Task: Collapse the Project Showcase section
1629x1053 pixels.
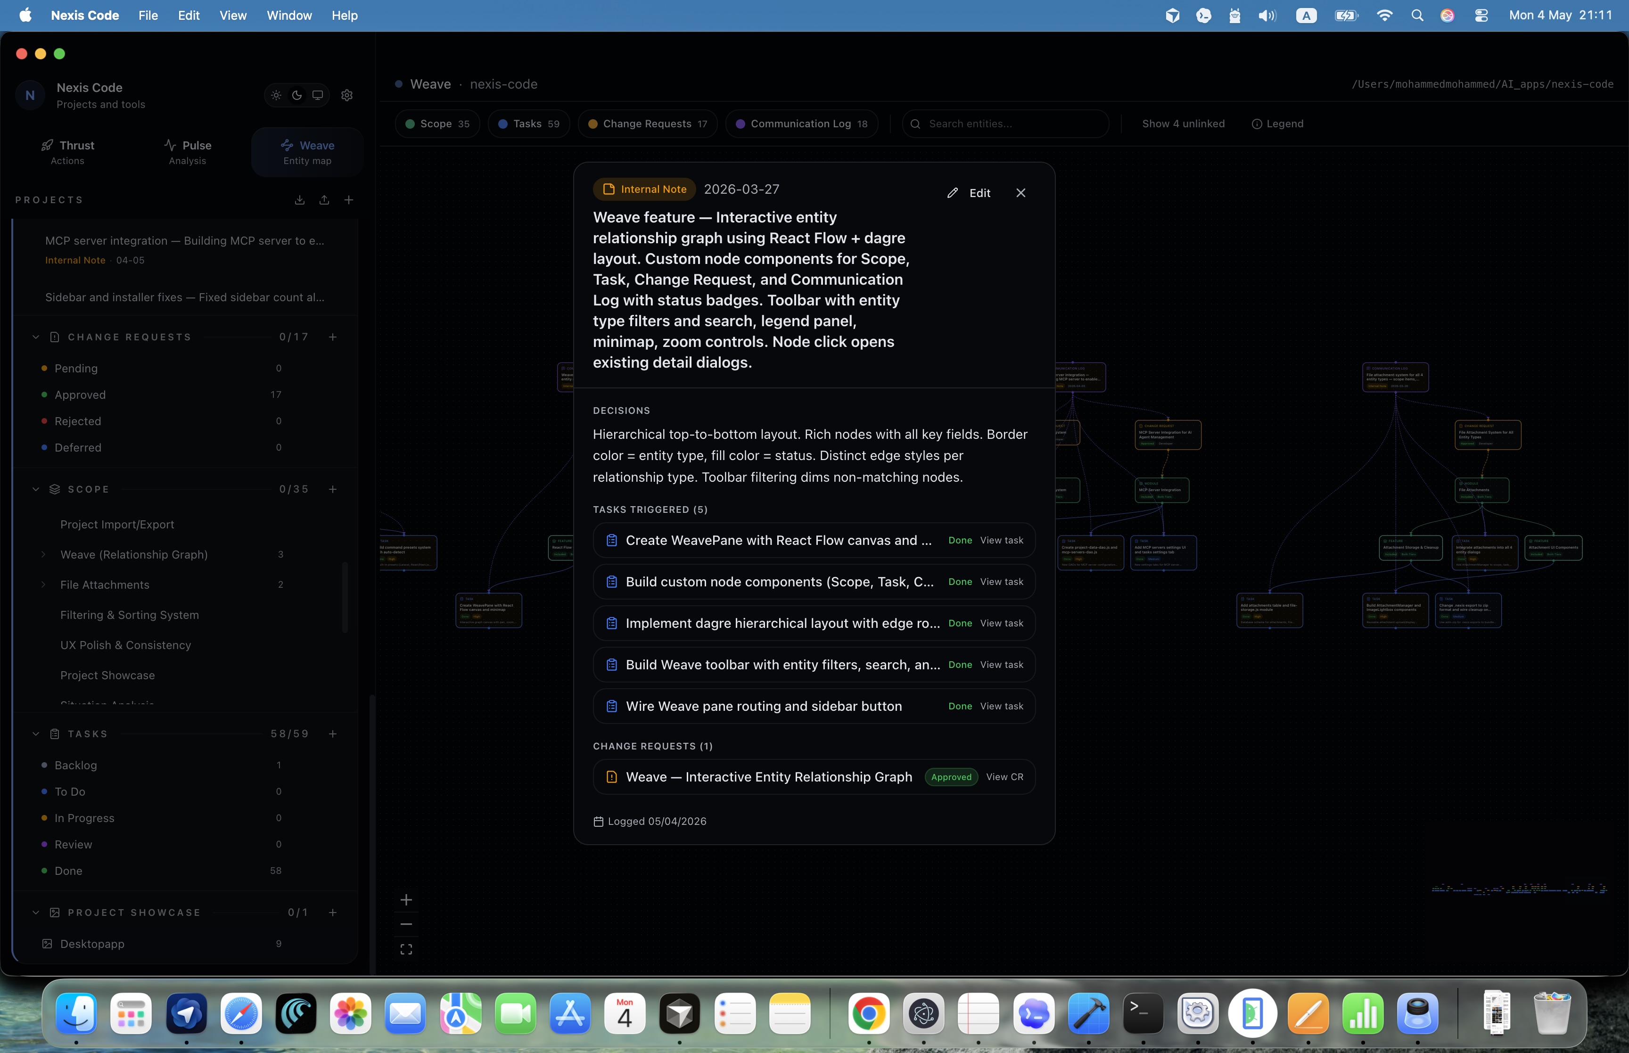Action: click(35, 912)
